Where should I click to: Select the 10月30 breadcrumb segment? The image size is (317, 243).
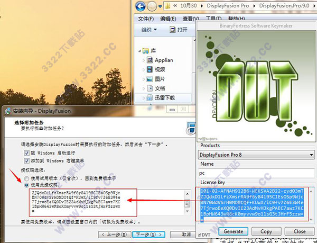point(189,6)
